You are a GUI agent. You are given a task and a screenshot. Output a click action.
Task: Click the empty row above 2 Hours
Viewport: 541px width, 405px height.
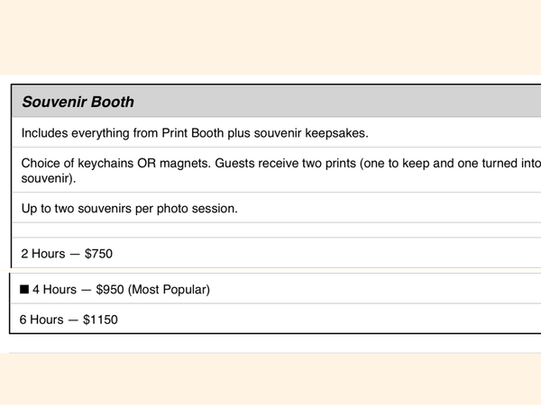click(277, 230)
